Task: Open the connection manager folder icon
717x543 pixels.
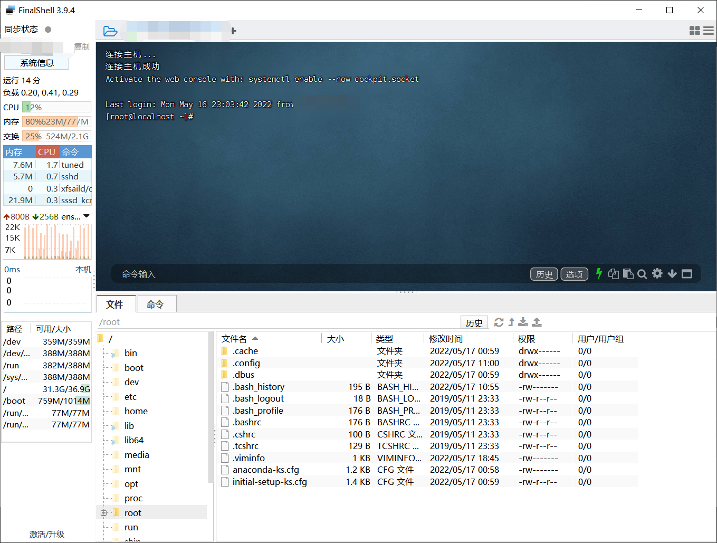Action: coord(110,31)
